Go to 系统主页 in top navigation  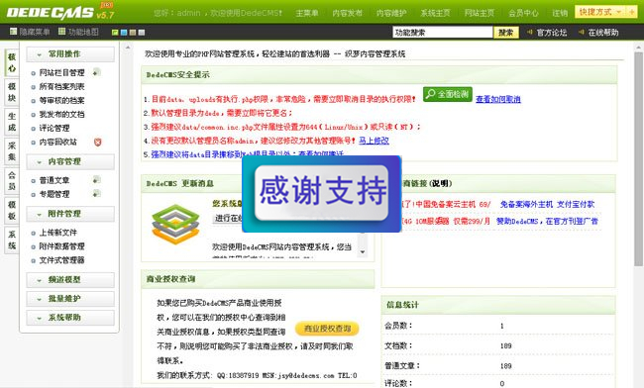pos(435,13)
